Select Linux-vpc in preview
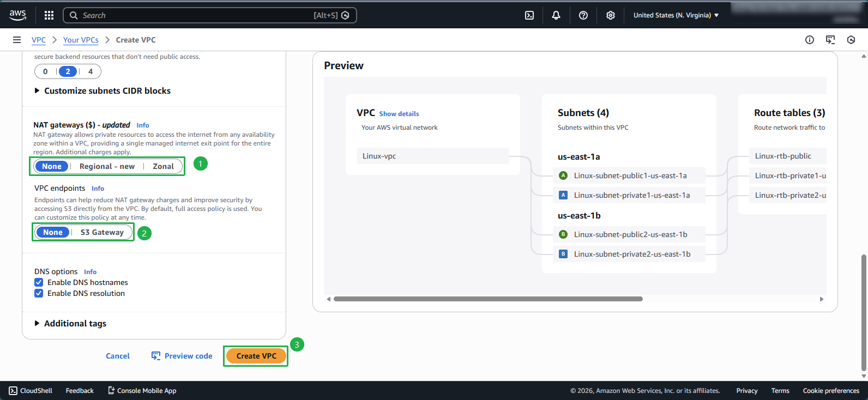Viewport: 868px width, 400px height. (433, 156)
